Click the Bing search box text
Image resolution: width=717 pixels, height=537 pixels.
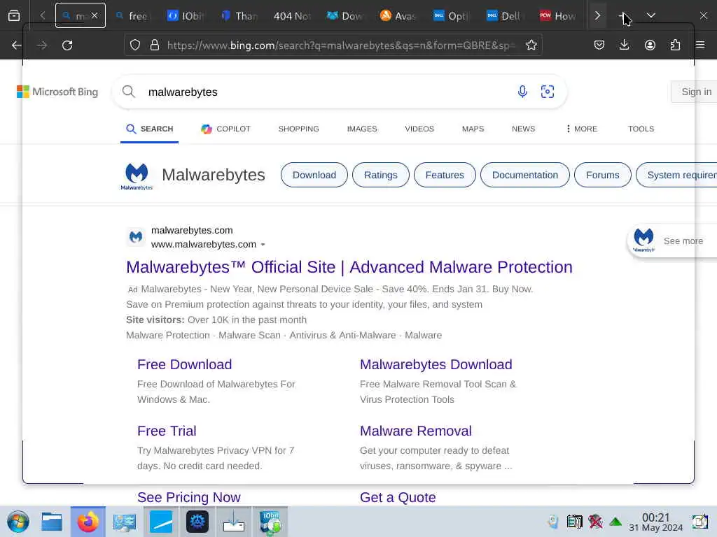(x=183, y=92)
